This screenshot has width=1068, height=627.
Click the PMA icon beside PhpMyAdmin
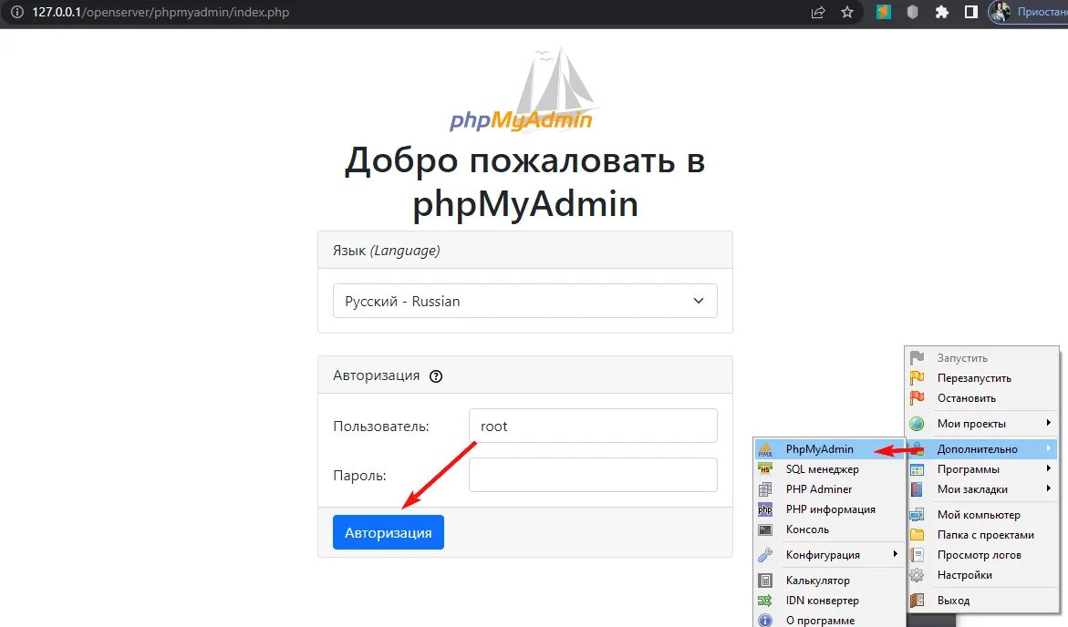pyautogui.click(x=765, y=449)
